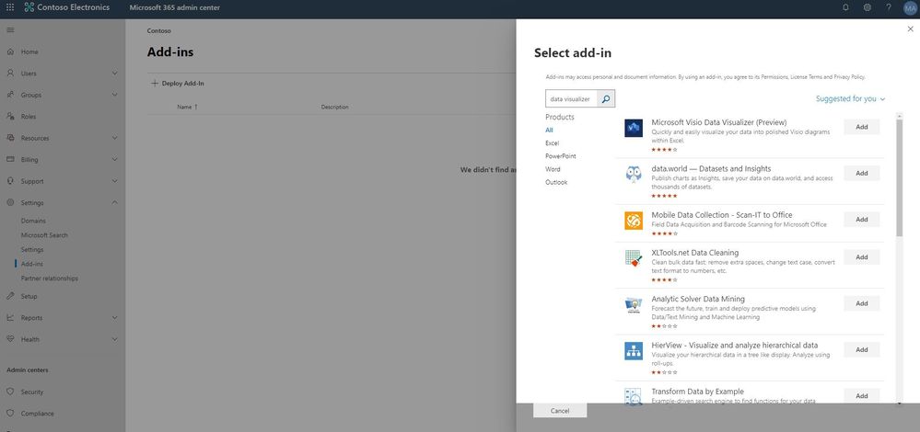Click the XLTools Data Cleaning icon
This screenshot has height=432, width=920.
[x=634, y=258]
